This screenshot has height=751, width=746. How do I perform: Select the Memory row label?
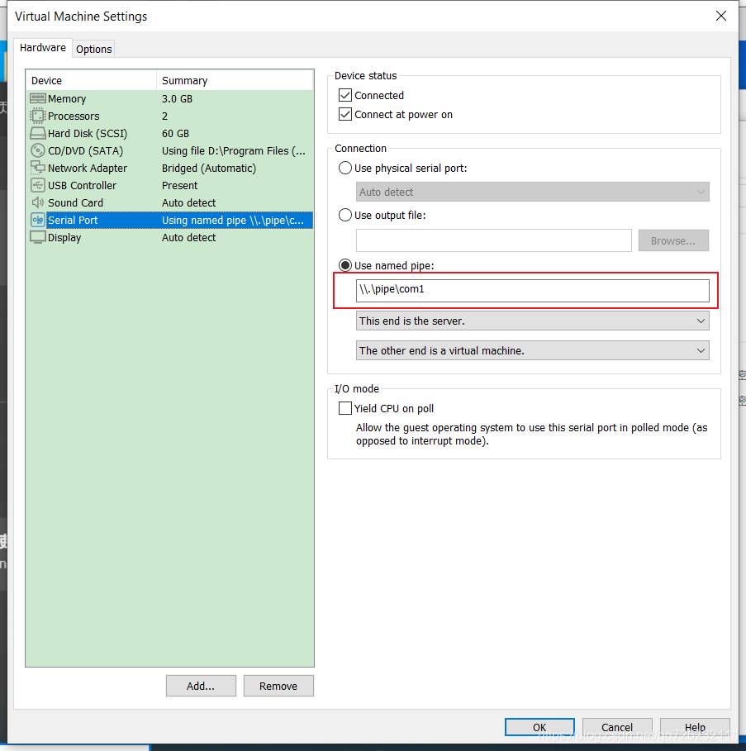pyautogui.click(x=67, y=98)
